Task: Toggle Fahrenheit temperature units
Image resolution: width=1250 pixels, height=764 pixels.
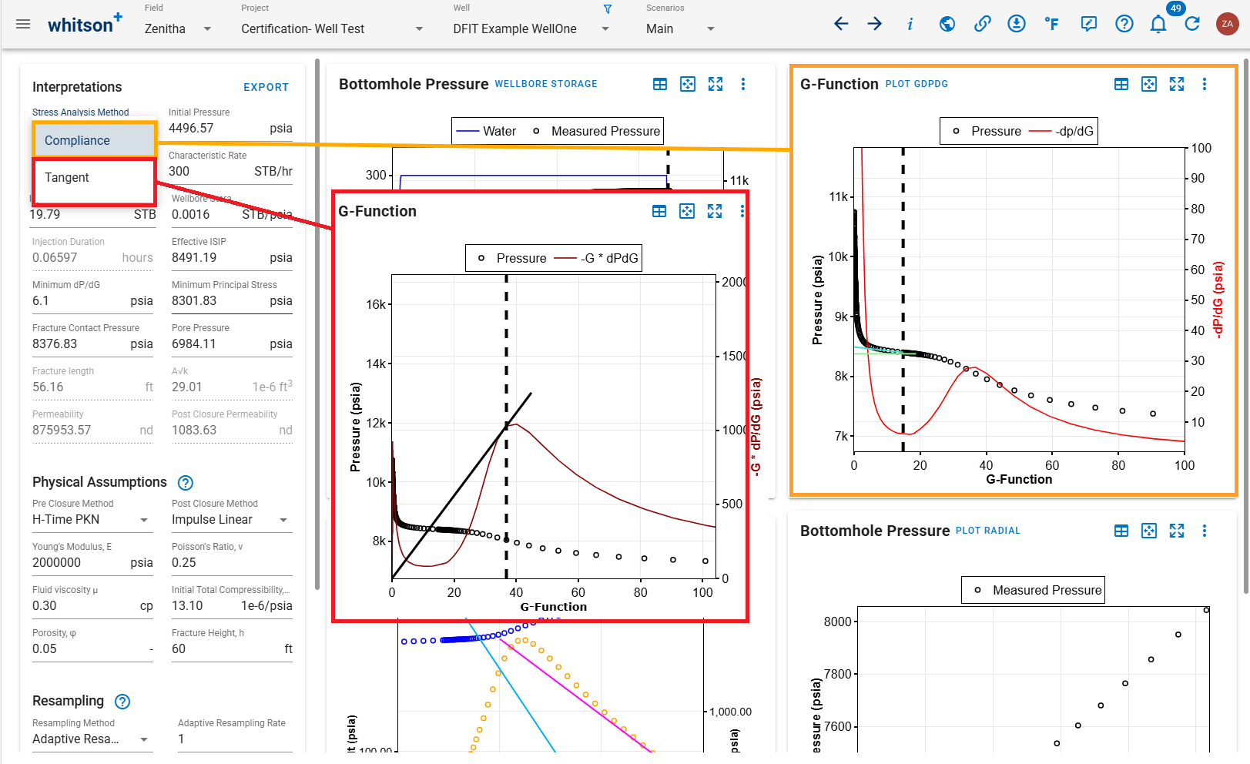Action: (x=1052, y=24)
